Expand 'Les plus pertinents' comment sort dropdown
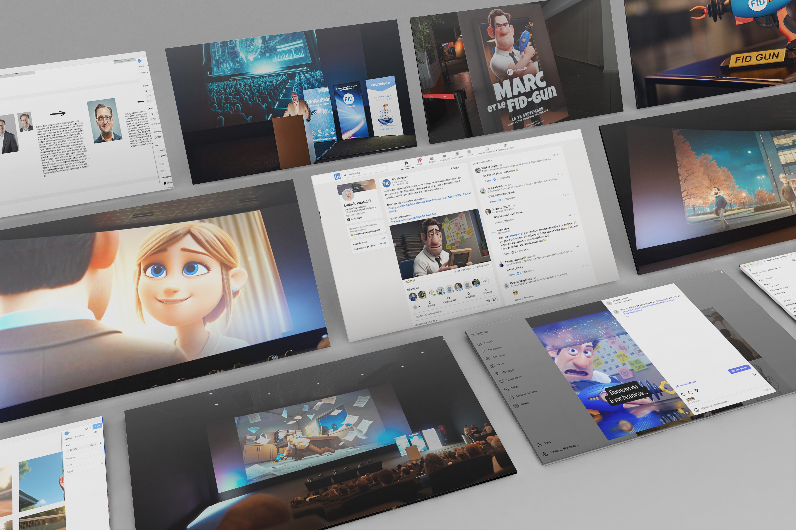796x530 pixels. click(x=426, y=323)
